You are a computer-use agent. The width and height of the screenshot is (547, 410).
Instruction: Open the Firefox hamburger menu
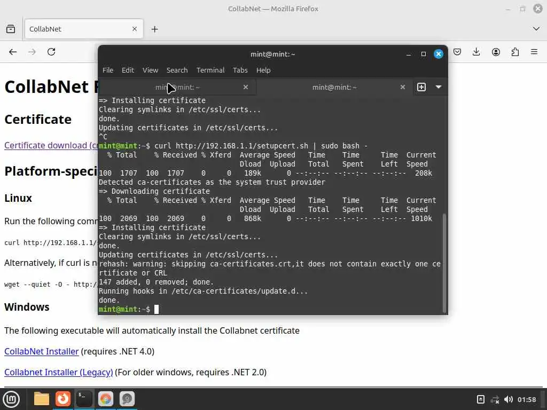pyautogui.click(x=534, y=52)
